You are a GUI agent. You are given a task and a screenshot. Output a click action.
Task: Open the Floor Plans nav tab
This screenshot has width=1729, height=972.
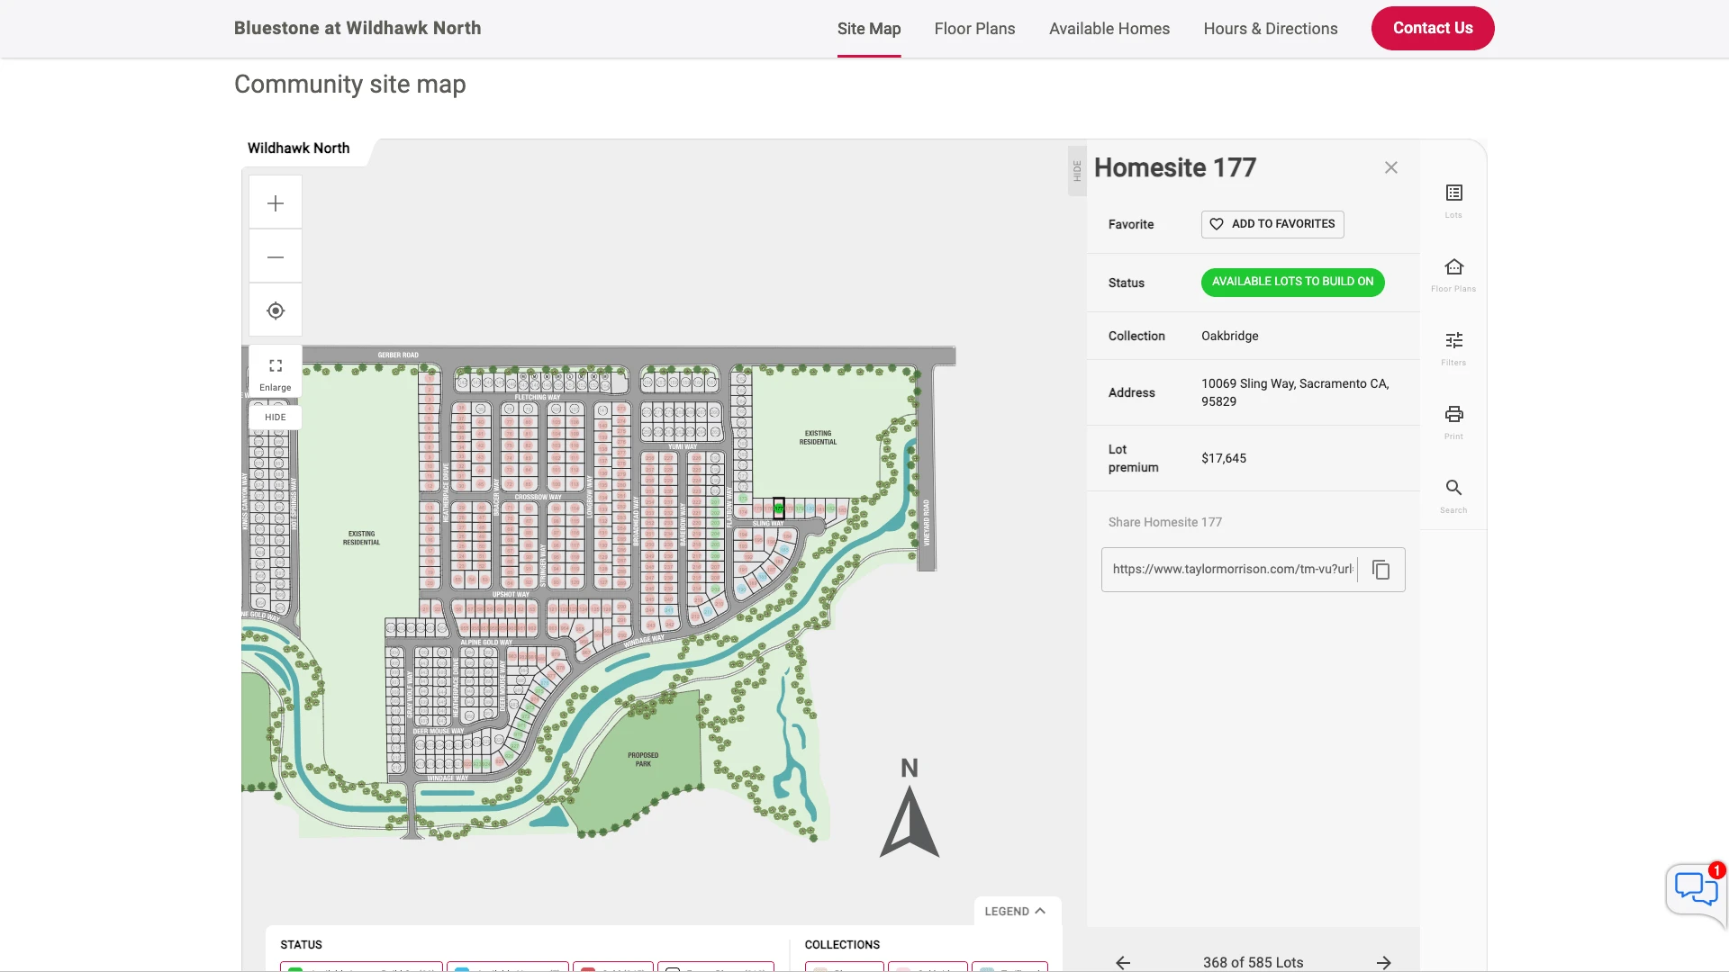(x=974, y=29)
